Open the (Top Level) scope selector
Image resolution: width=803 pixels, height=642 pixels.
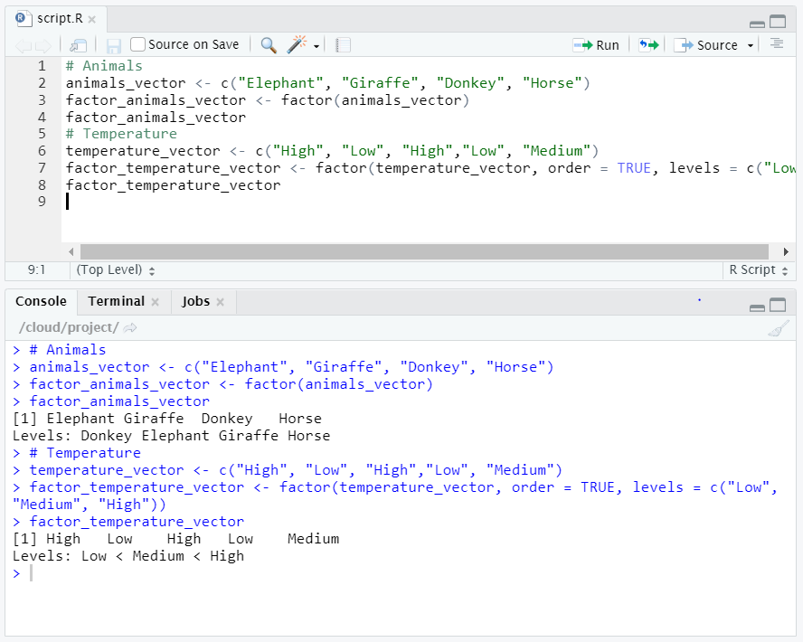tap(115, 269)
